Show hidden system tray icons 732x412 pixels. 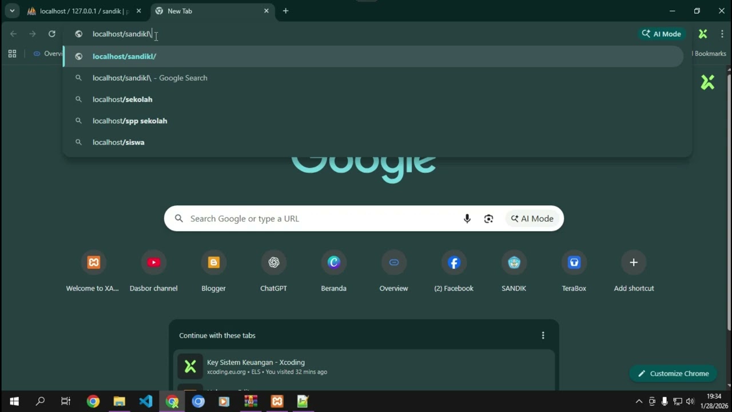click(639, 401)
